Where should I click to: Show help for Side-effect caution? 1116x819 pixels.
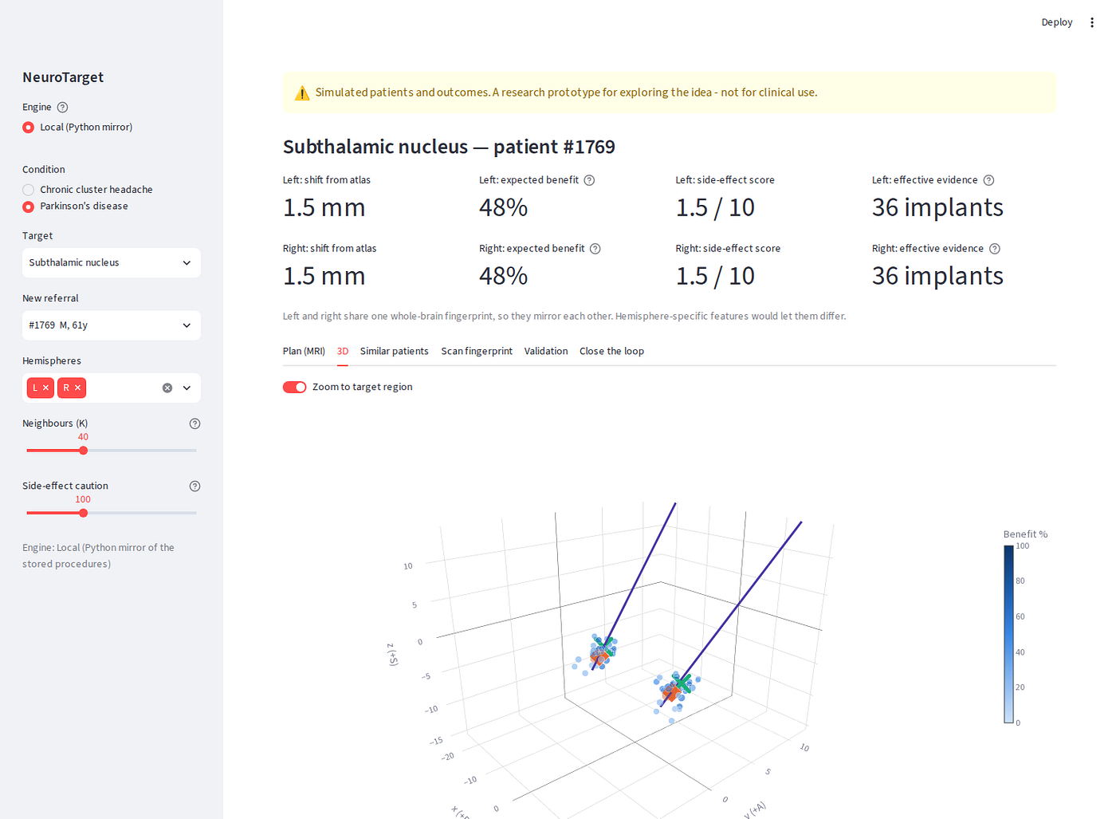[x=195, y=486]
